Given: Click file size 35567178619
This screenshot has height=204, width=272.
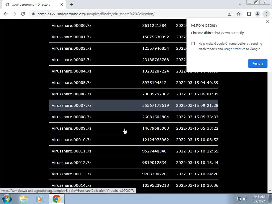Looking at the screenshot, I should pos(155,105).
